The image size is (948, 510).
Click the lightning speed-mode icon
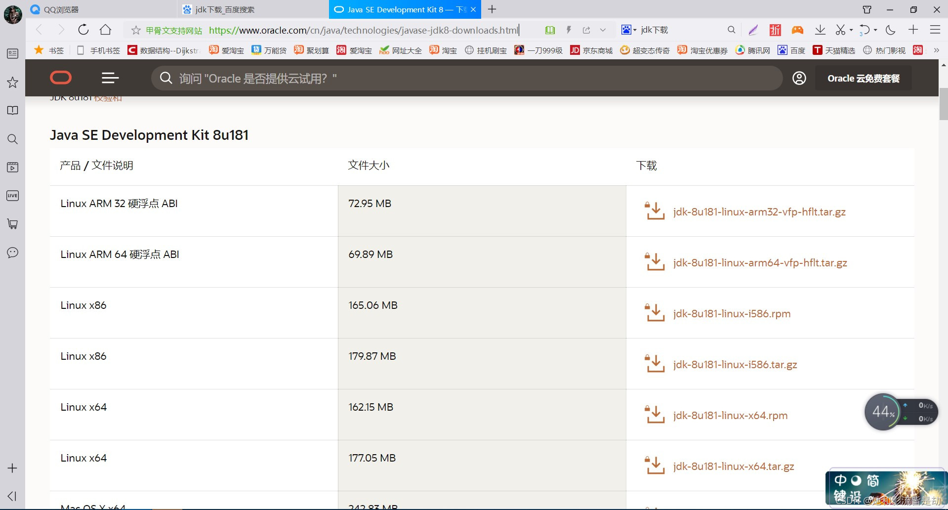[569, 30]
